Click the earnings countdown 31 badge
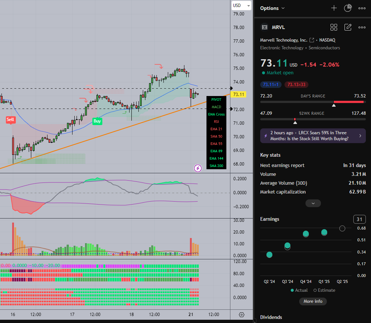 point(359,219)
